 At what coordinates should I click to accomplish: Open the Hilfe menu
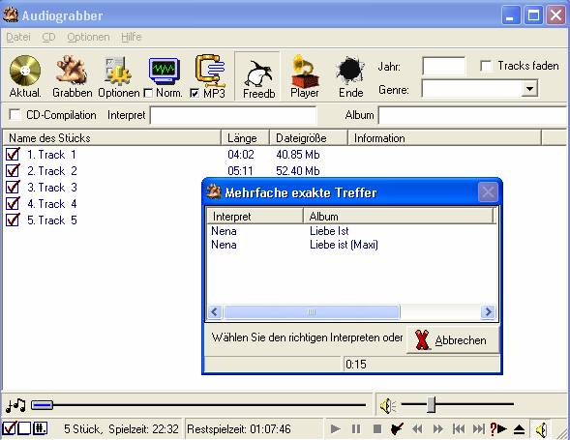tap(131, 37)
